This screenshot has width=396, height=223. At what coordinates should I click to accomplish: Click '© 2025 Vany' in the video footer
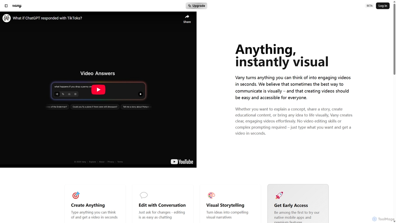(x=80, y=162)
